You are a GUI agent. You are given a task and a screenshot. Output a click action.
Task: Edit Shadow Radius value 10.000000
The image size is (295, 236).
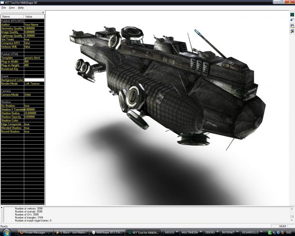click(x=34, y=113)
